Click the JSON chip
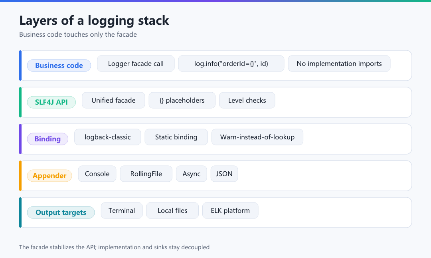The height and width of the screenshot is (258, 431). point(224,174)
